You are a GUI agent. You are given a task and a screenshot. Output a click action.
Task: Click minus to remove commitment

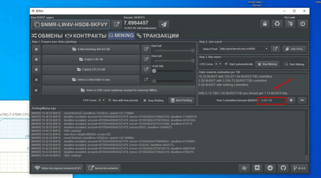pos(302,100)
